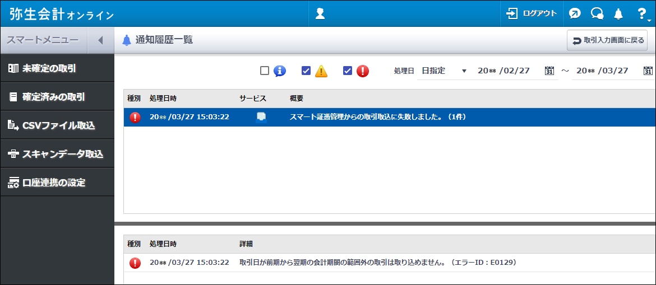
Task: Click the service icon in selected row
Action: pos(261,117)
